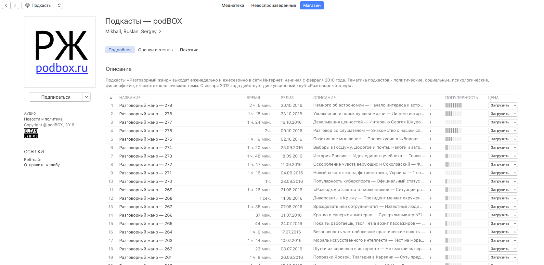Expand download options for episode 278
This screenshot has height=265, width=544.
pyautogui.click(x=515, y=114)
